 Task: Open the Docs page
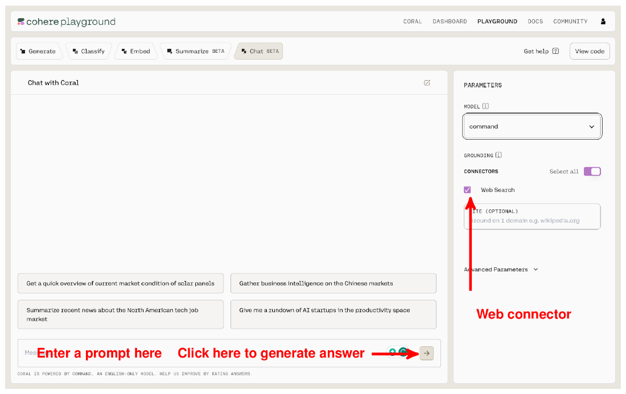pyautogui.click(x=535, y=22)
